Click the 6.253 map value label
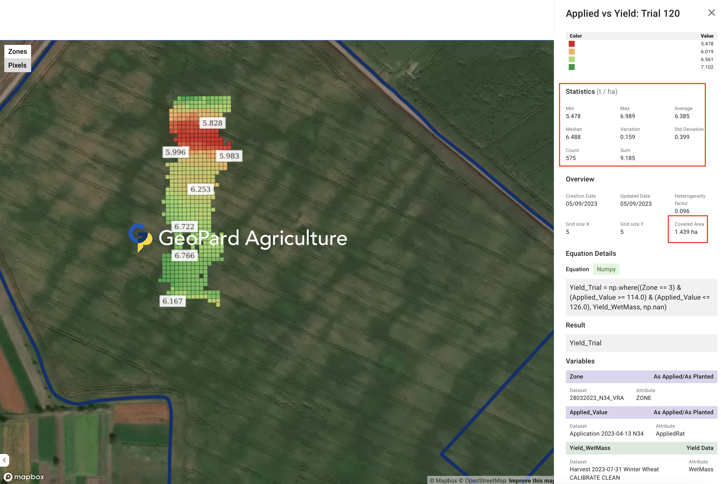Image resolution: width=721 pixels, height=484 pixels. coord(200,189)
